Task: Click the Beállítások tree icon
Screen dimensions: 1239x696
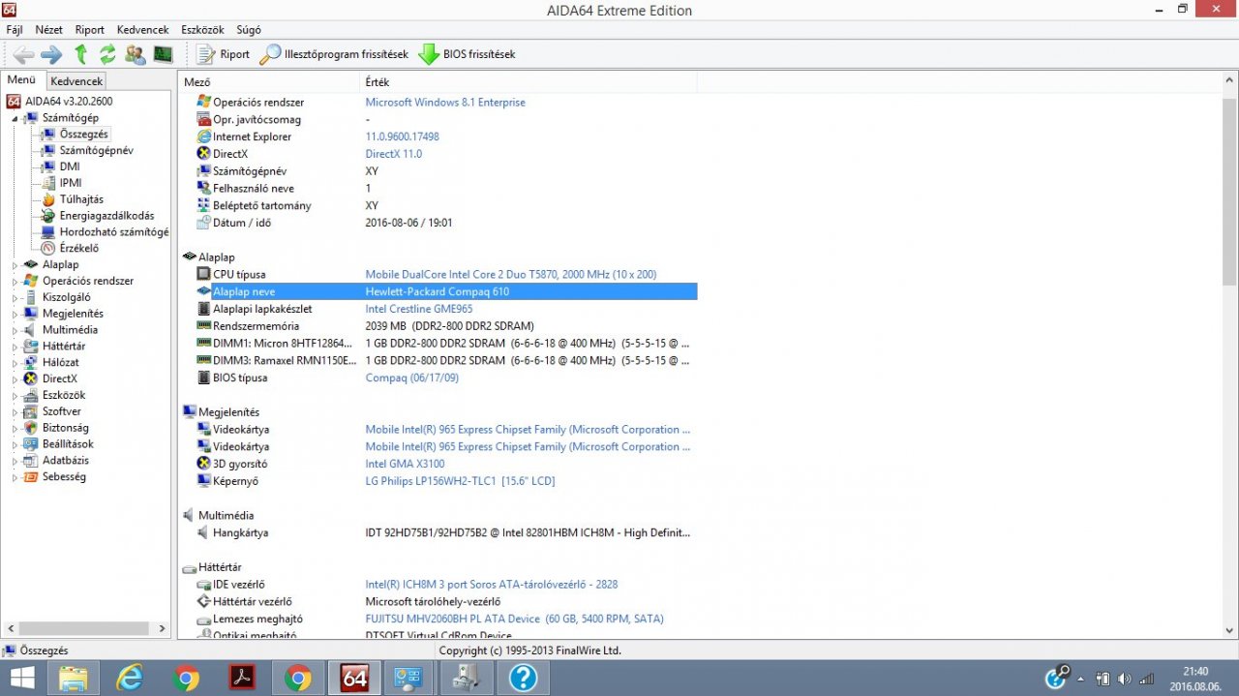Action: (x=31, y=444)
